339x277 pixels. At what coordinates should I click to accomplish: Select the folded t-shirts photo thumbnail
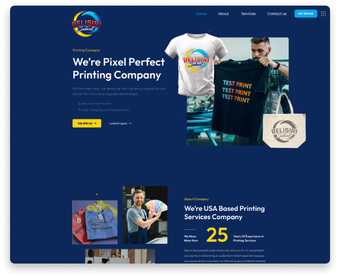click(x=95, y=222)
